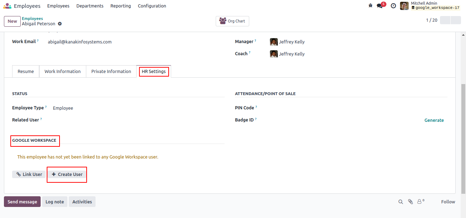Show help tooltip for Related User
Image resolution: width=466 pixels, height=218 pixels.
41,119
